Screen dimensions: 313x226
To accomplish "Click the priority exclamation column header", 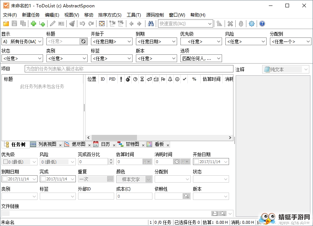I will pyautogui.click(x=121, y=79).
